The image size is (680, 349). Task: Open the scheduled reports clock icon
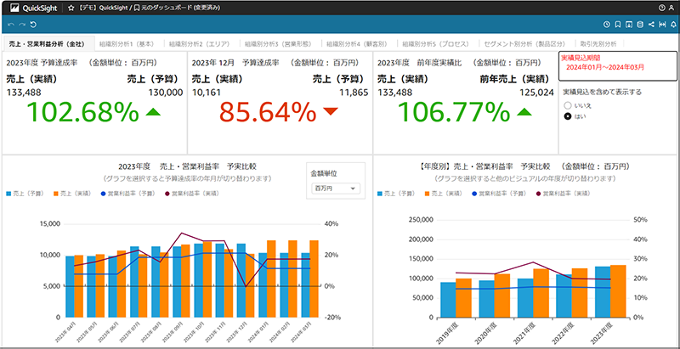(x=607, y=25)
